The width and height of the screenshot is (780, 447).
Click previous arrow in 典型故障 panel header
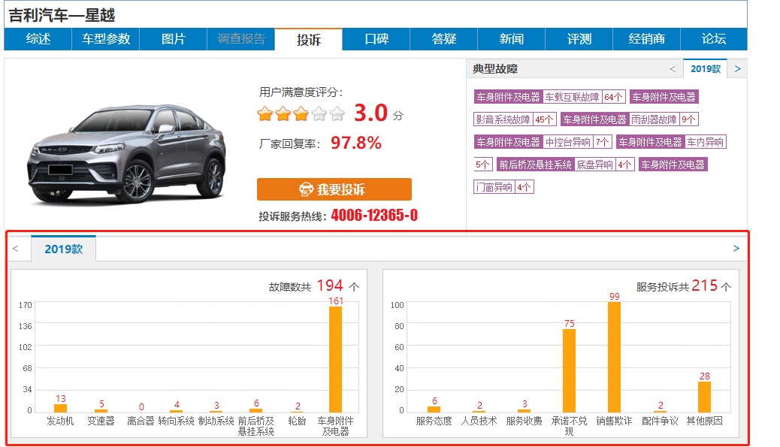673,68
